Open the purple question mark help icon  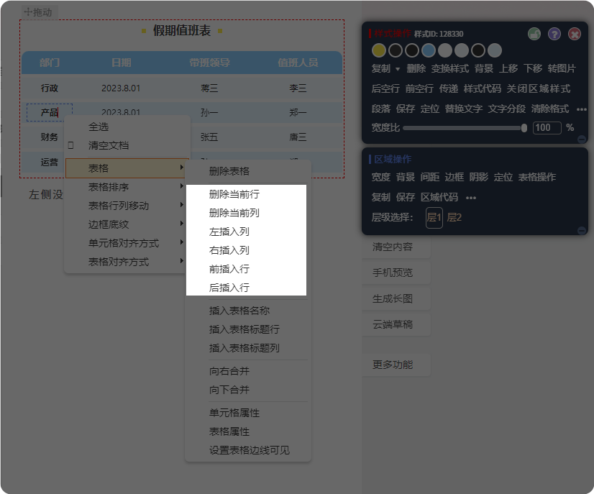[554, 34]
